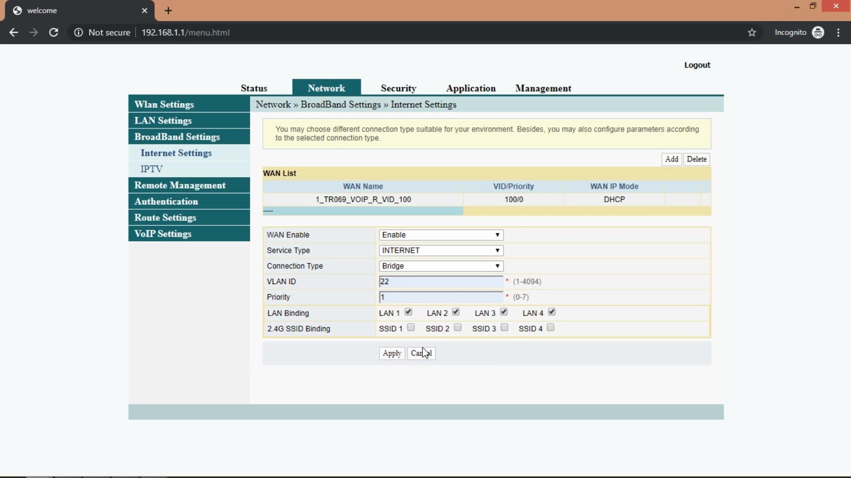Open a new browser tab
The image size is (851, 478).
pos(168,11)
